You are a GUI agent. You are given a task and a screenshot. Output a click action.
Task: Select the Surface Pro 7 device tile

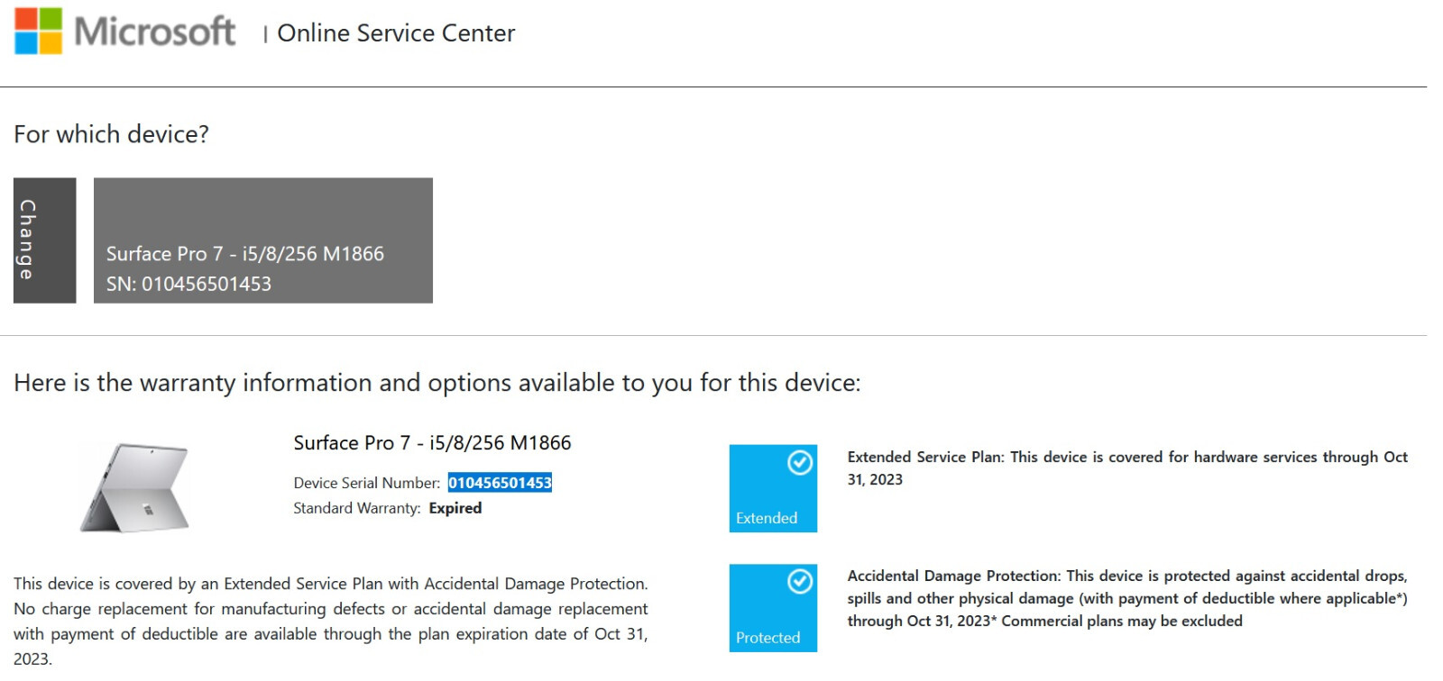263,241
